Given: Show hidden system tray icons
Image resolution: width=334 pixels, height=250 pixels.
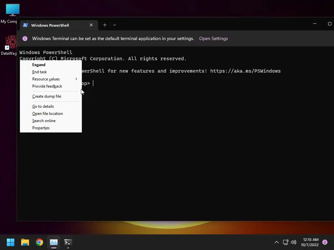Looking at the screenshot, I should 277,242.
